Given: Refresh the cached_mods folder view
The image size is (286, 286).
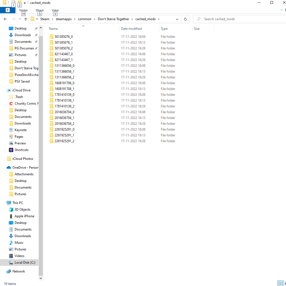Looking at the screenshot, I should [185, 19].
